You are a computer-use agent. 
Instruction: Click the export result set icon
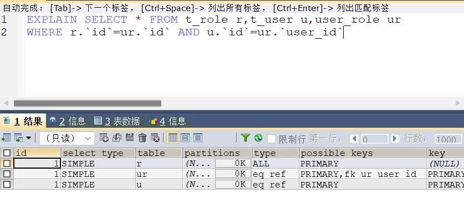(6, 138)
